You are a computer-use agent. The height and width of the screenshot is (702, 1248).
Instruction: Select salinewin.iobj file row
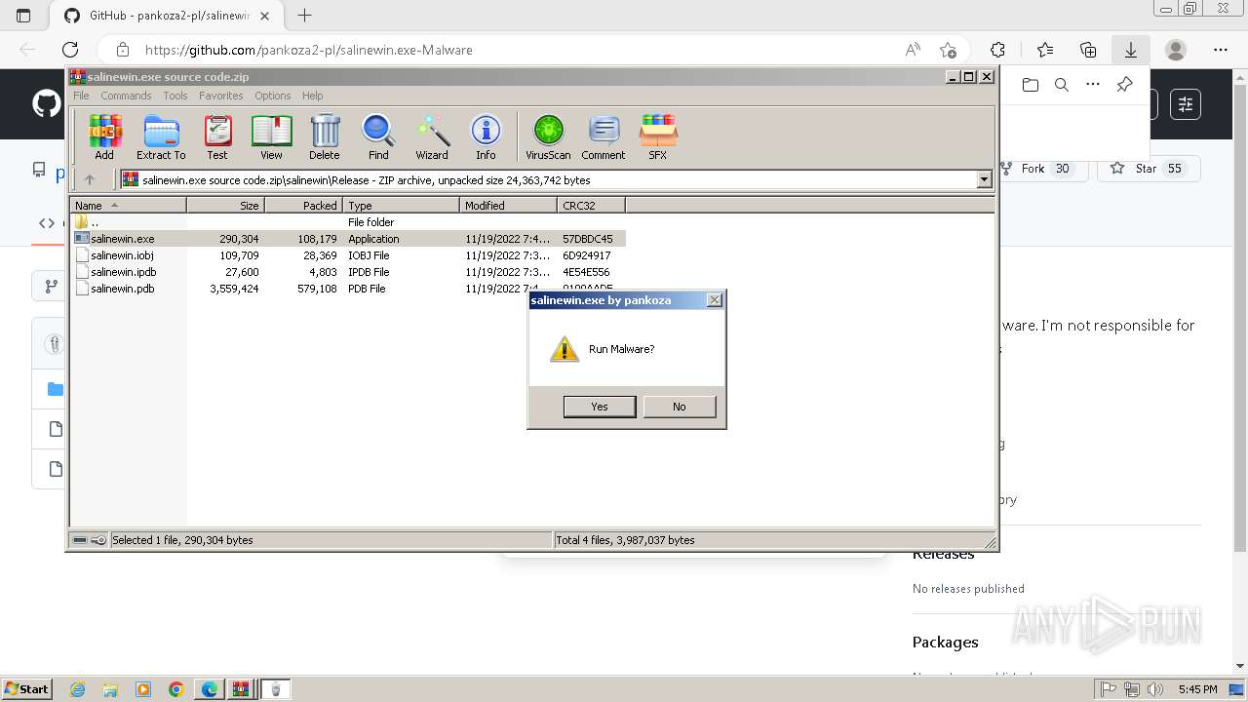[x=348, y=255]
